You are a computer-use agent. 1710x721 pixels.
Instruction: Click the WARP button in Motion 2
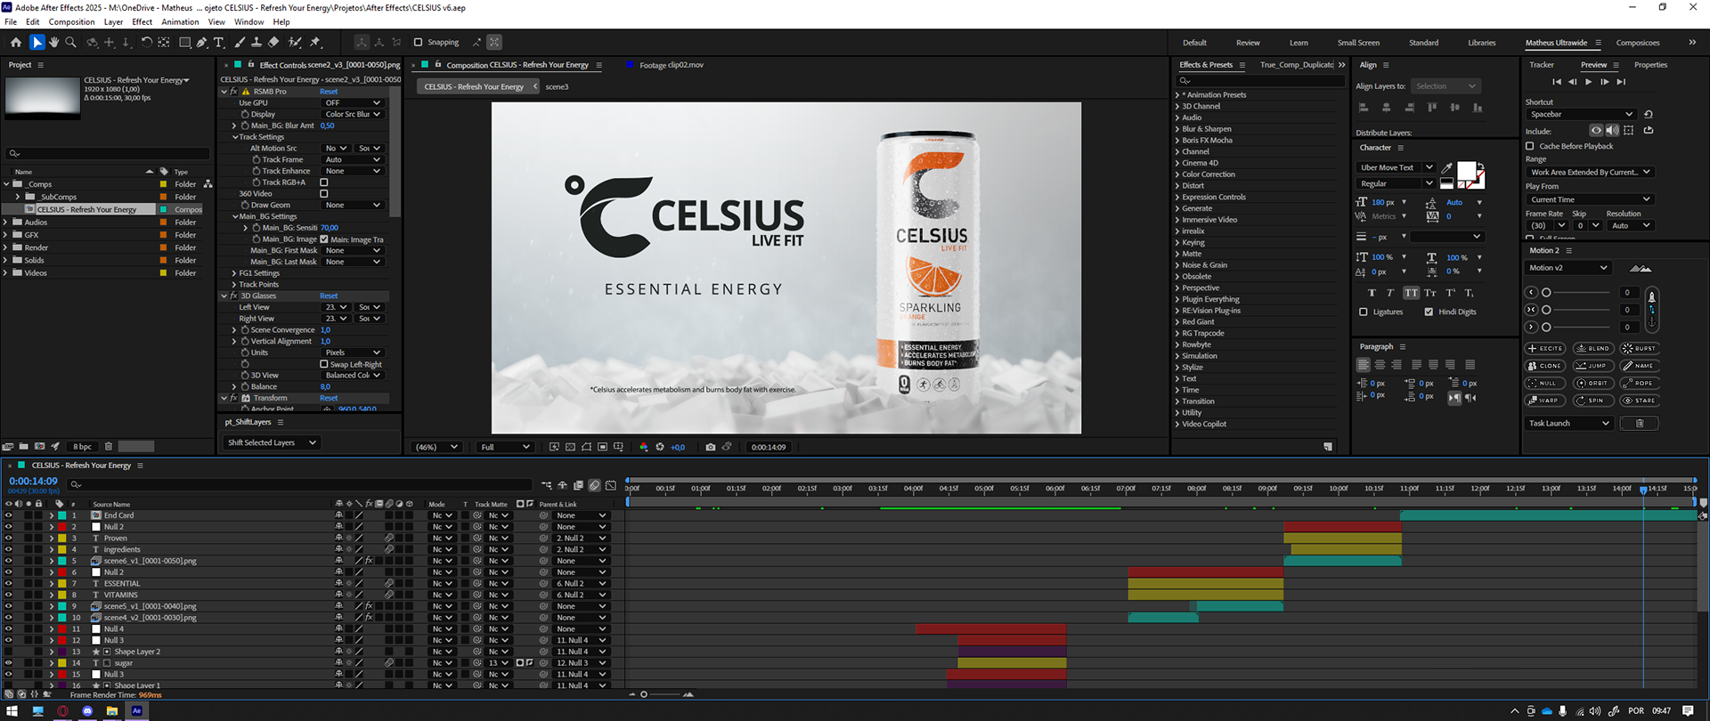click(x=1546, y=401)
